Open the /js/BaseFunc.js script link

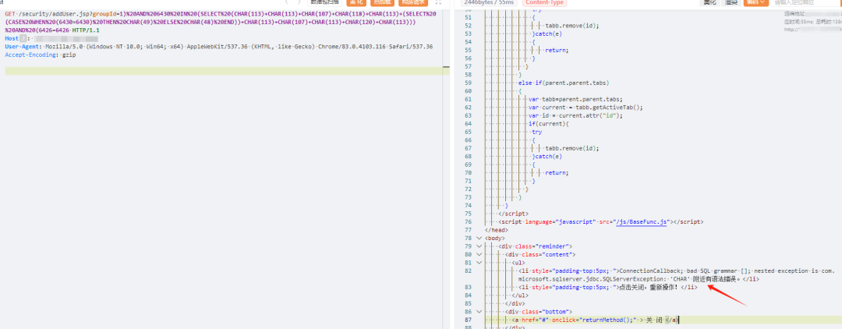[x=641, y=221]
